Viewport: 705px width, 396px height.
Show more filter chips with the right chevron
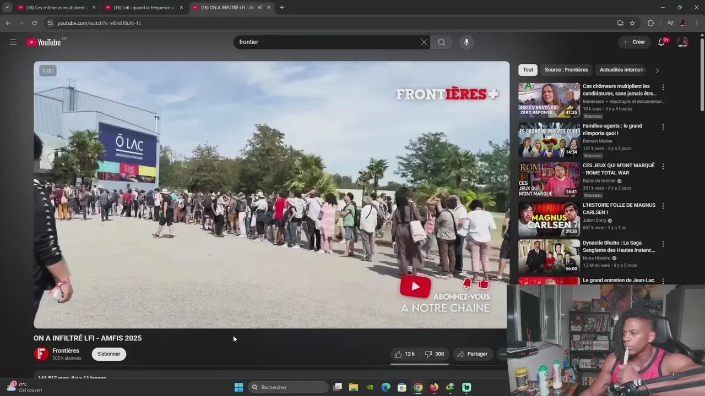click(657, 70)
